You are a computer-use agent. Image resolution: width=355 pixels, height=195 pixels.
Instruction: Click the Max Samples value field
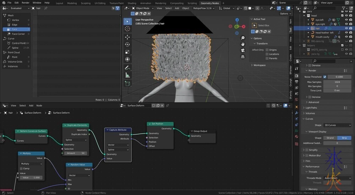[x=337, y=82]
